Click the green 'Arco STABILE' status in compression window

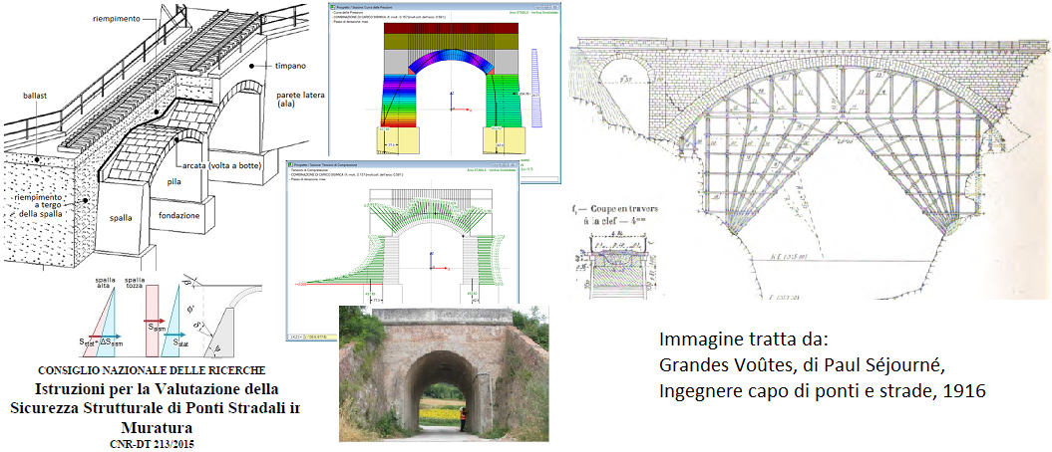(x=492, y=170)
